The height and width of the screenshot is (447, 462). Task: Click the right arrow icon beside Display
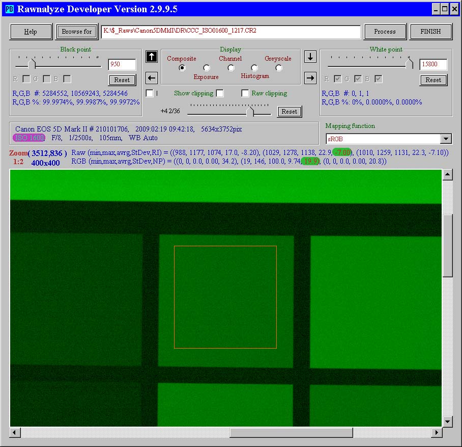coord(310,78)
